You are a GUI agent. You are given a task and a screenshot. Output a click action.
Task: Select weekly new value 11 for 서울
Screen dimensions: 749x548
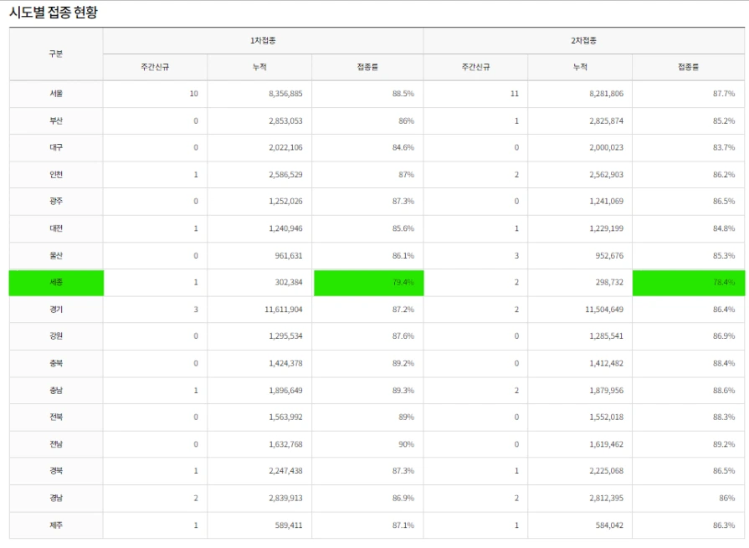514,94
